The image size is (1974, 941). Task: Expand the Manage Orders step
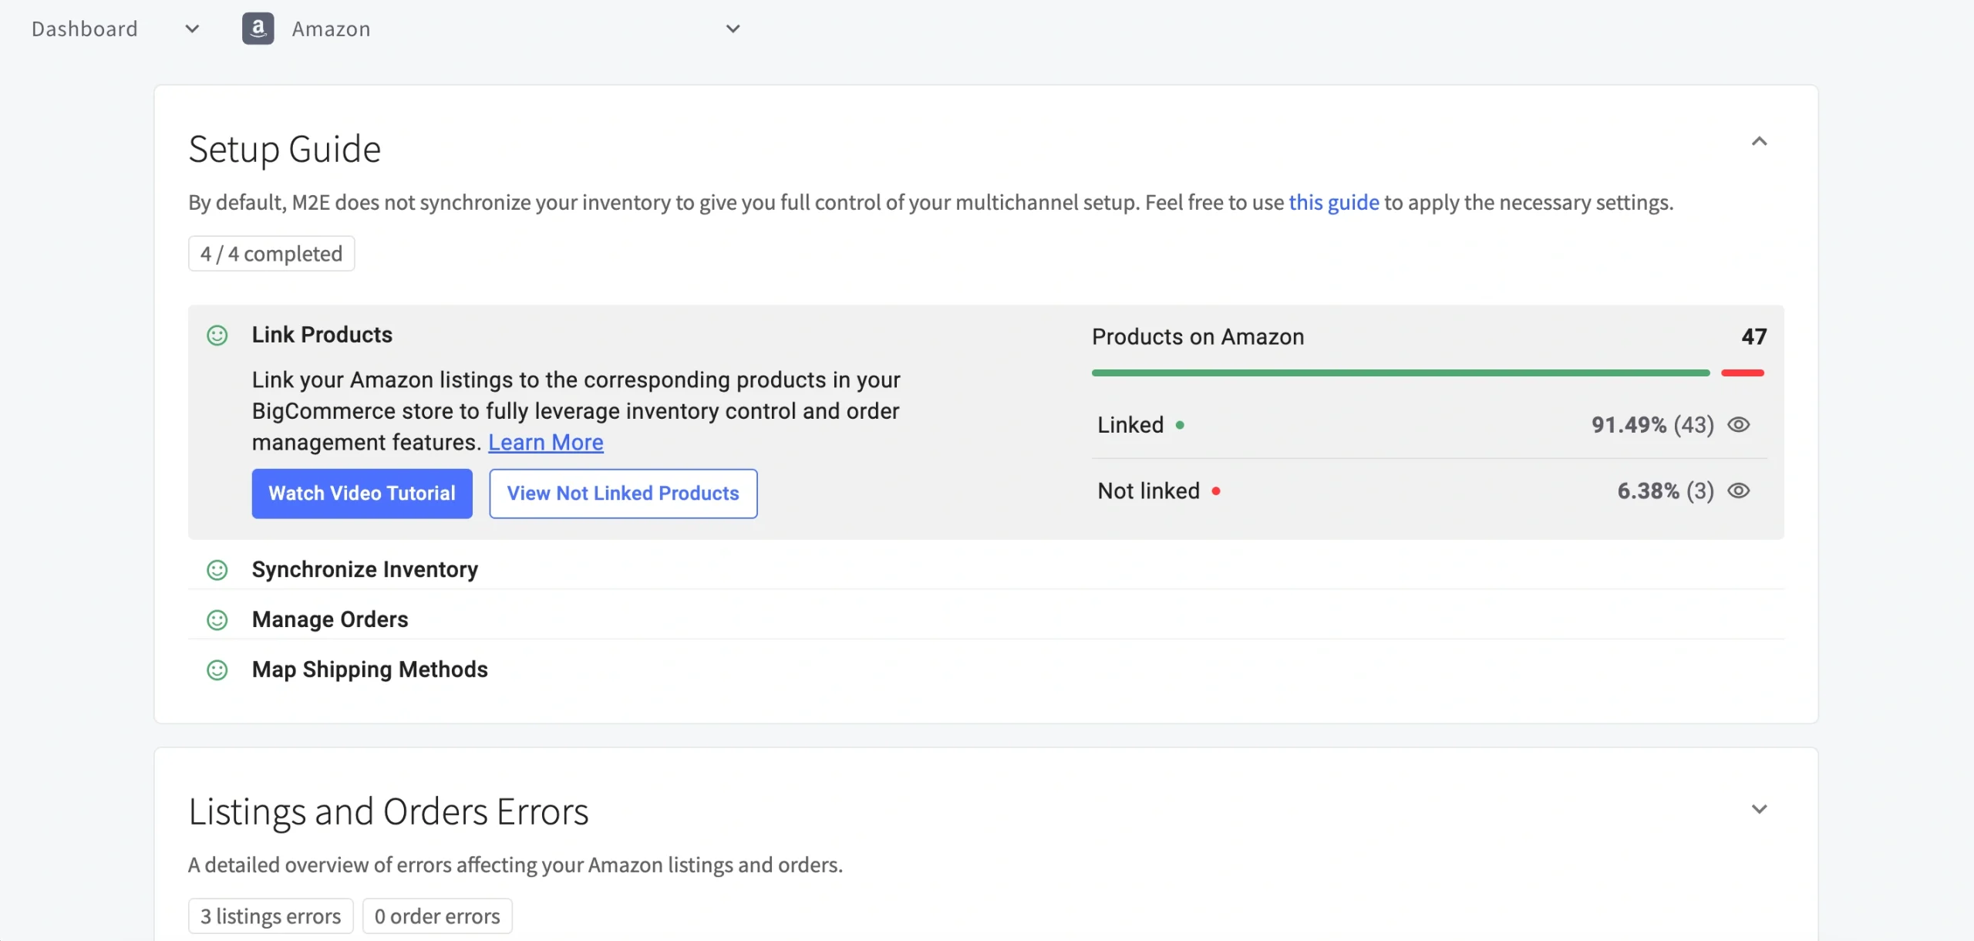point(330,619)
